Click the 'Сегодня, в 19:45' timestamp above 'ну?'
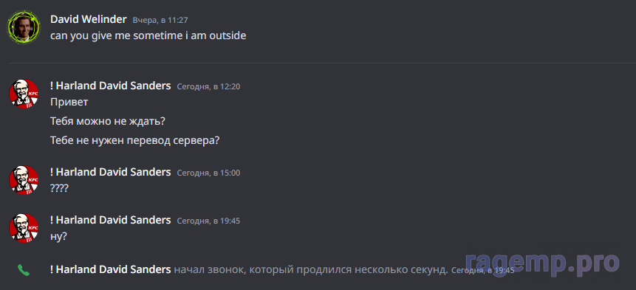The width and height of the screenshot is (636, 290). pos(208,221)
